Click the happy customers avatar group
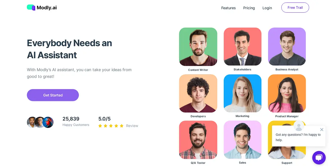This screenshot has width=336, height=168. click(40, 122)
